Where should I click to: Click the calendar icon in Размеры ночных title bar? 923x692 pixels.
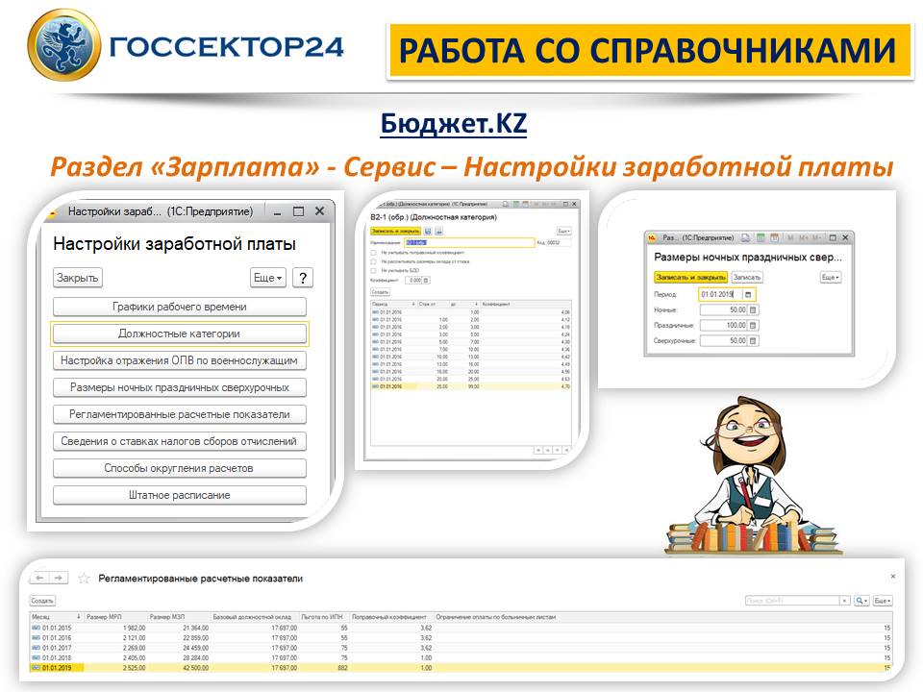point(775,237)
